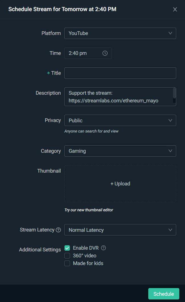
Task: Click the Platform dropdown chevron arrow
Action: coord(170,33)
